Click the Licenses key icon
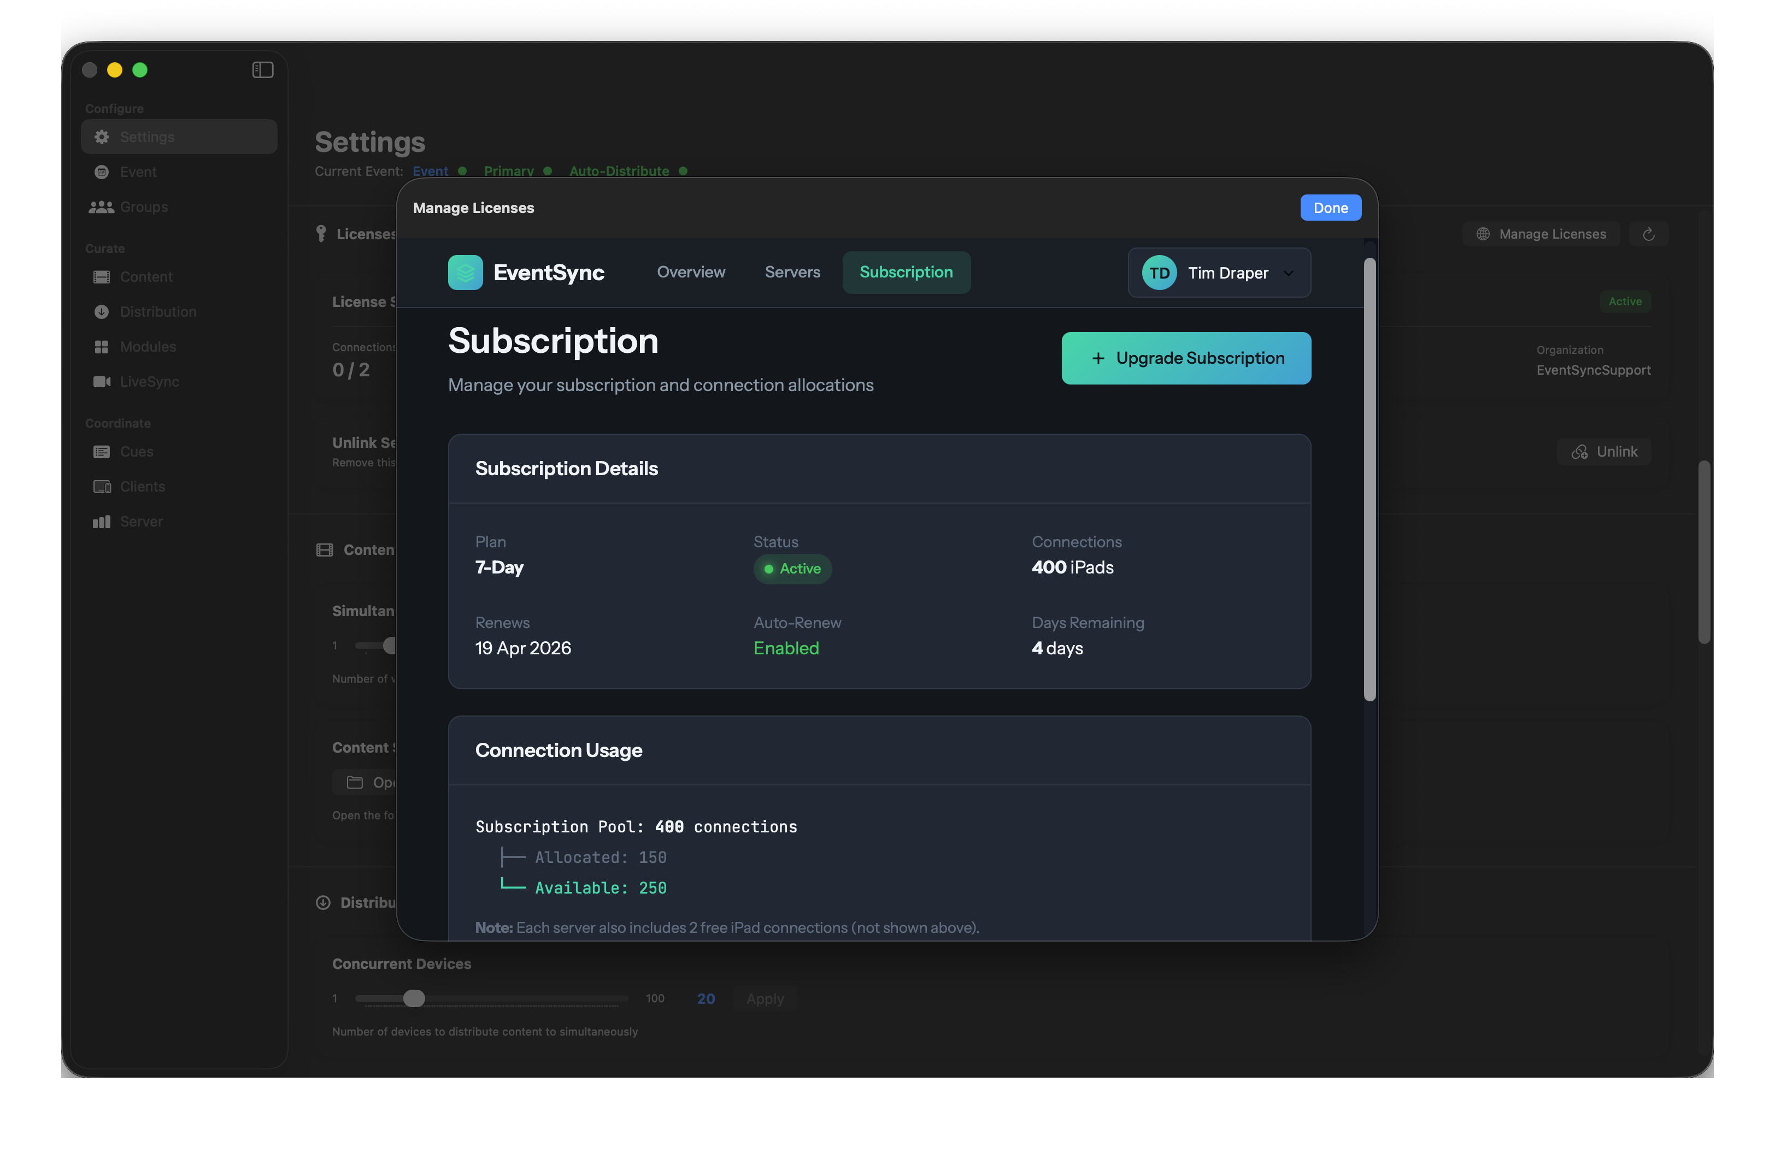1775x1159 pixels. point(321,234)
